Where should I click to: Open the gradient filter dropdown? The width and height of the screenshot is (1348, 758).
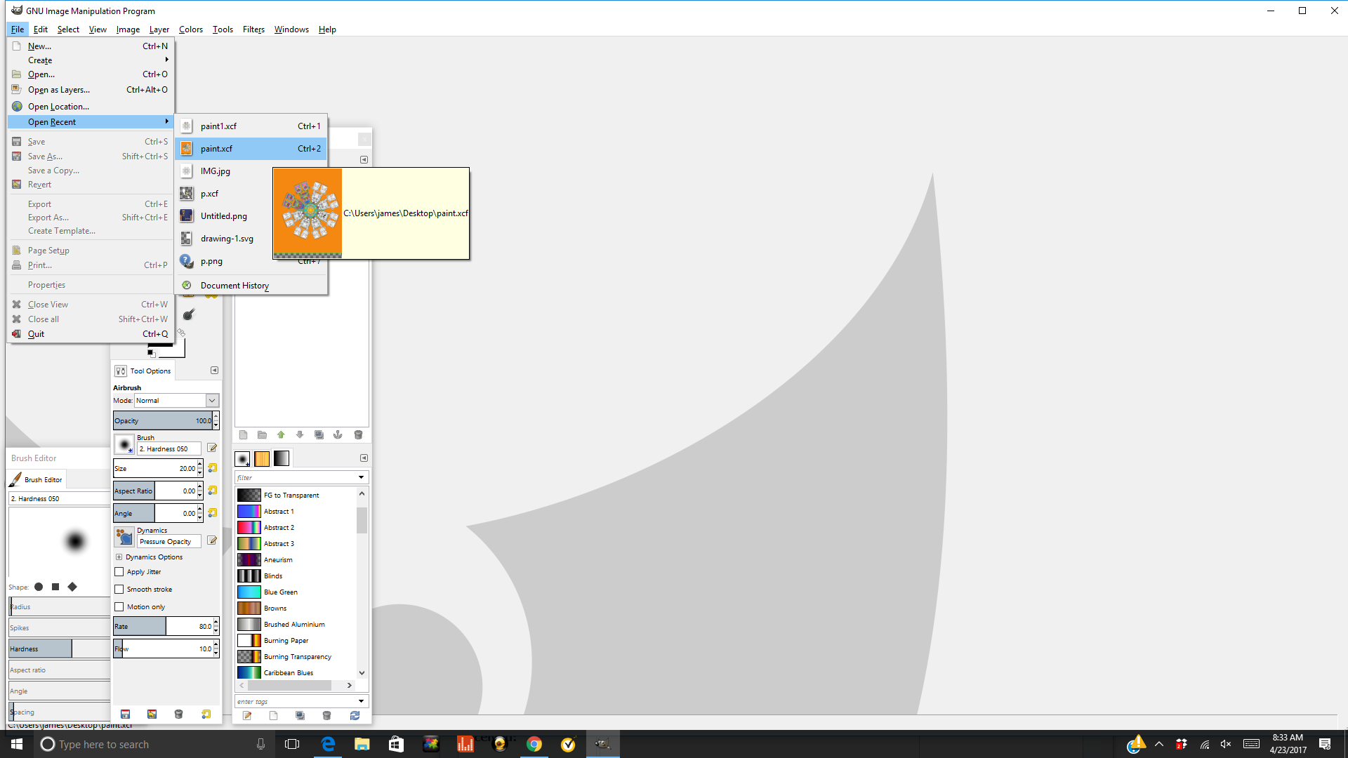click(362, 477)
